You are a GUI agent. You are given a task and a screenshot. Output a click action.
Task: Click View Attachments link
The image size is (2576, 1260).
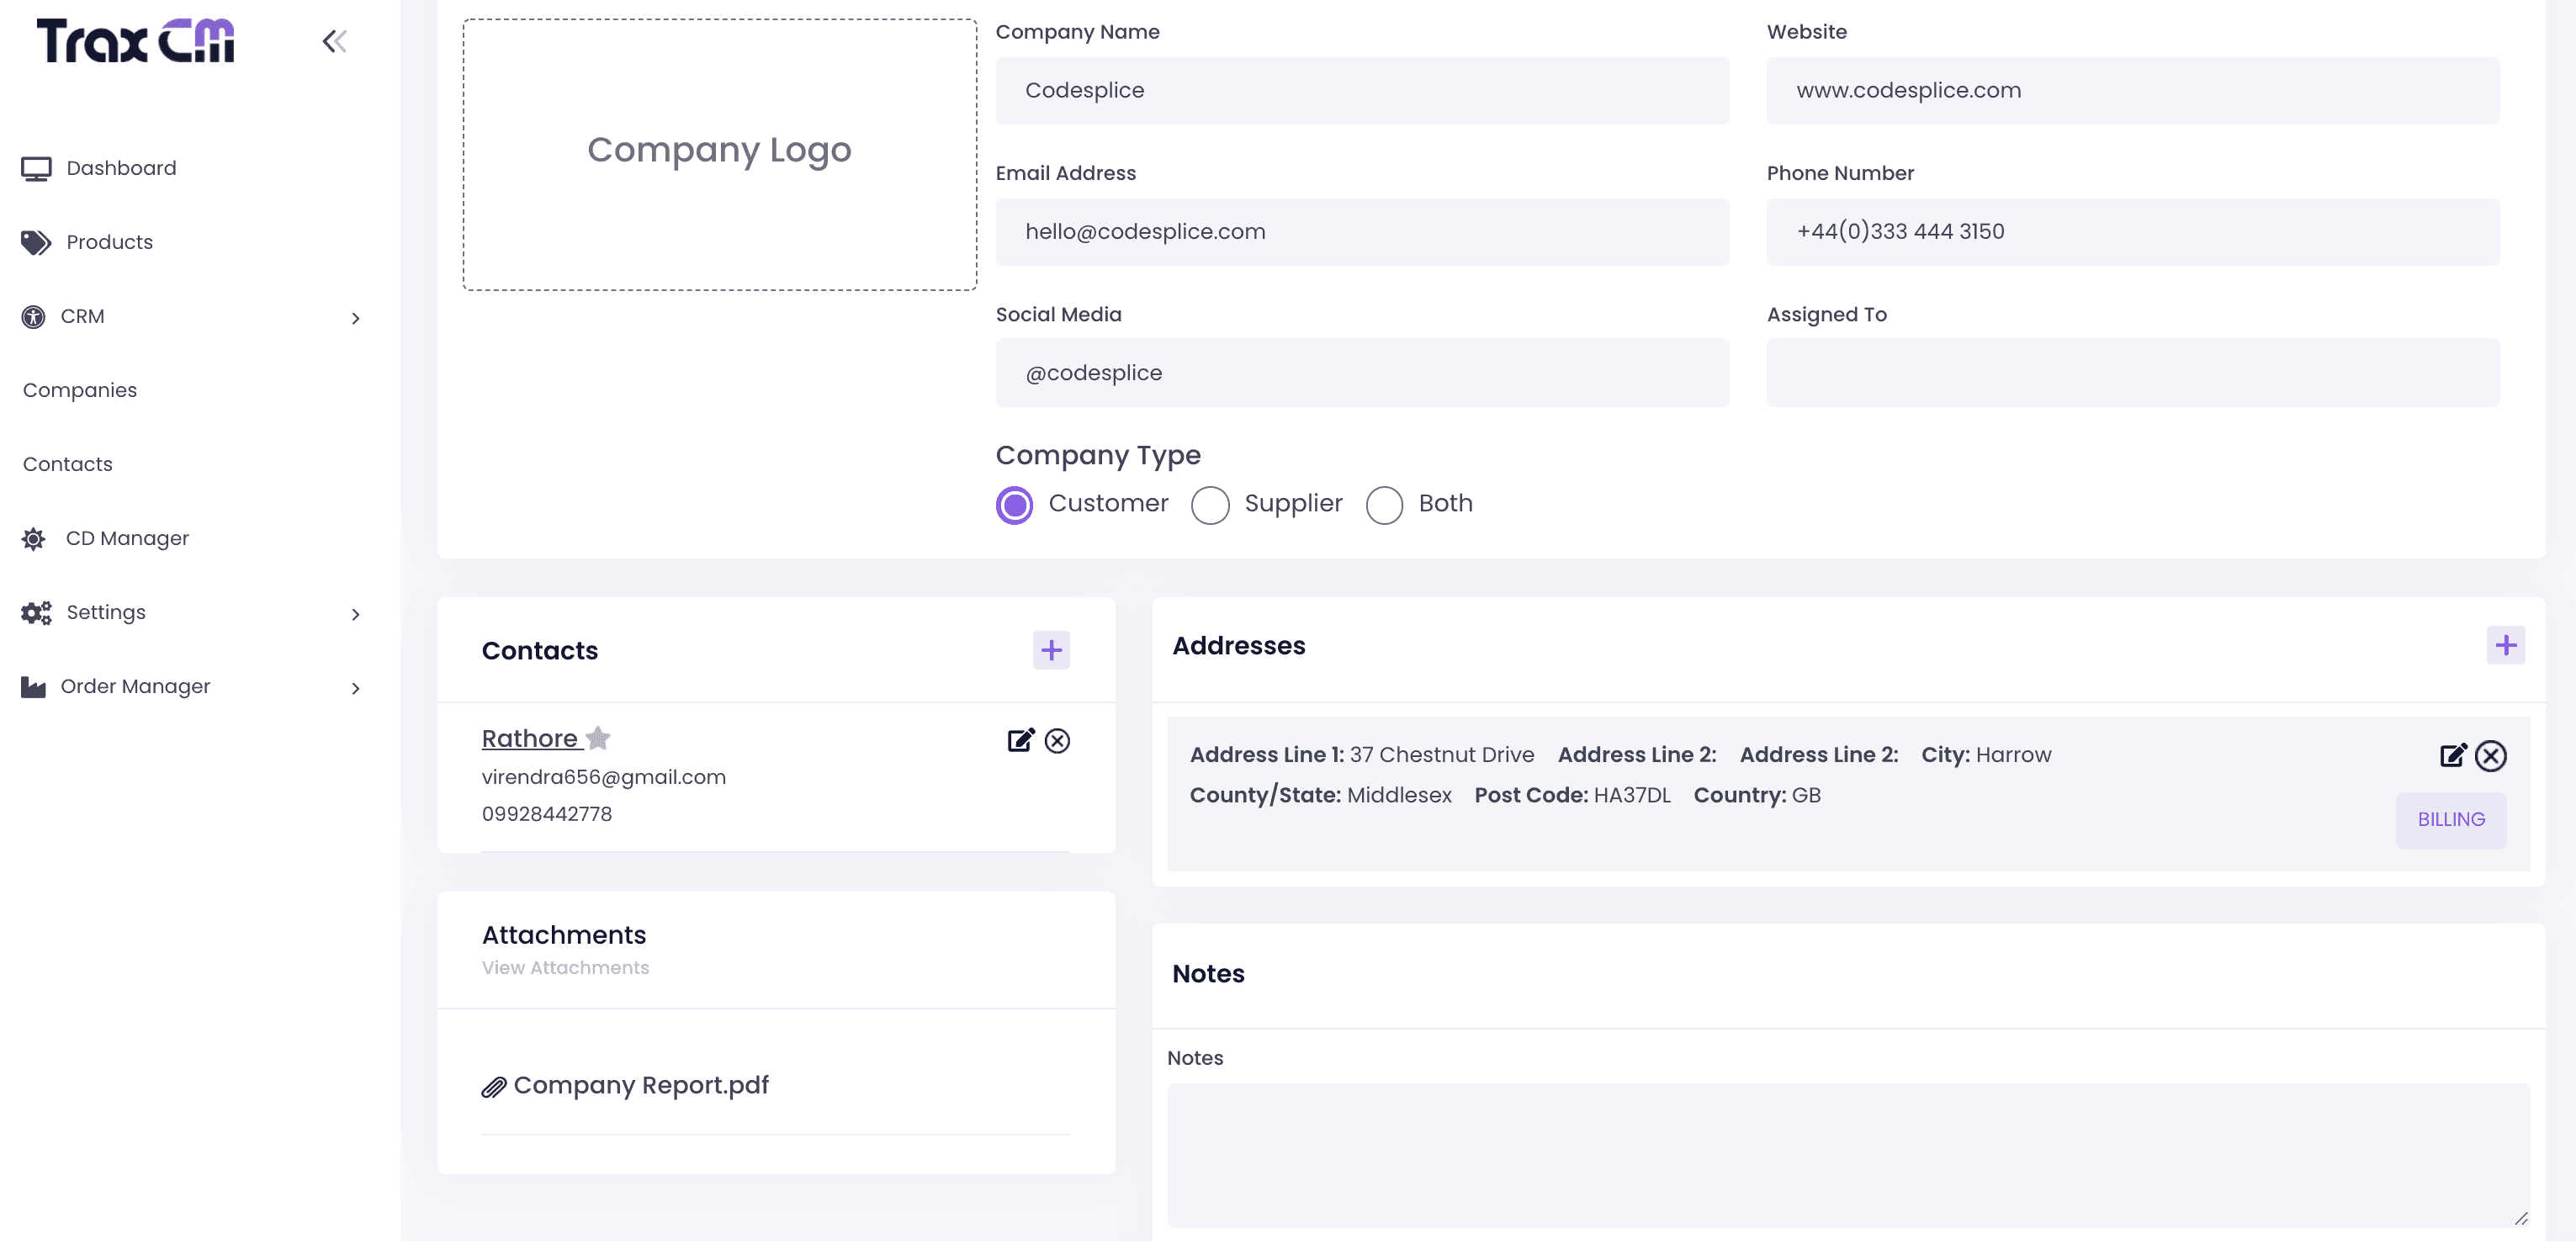point(565,967)
